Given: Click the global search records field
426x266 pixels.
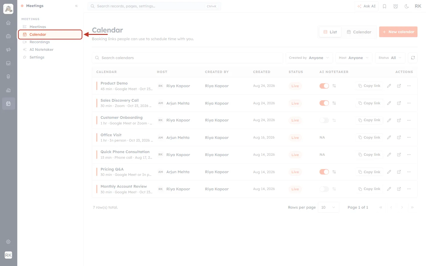Looking at the screenshot, I should pos(154,6).
